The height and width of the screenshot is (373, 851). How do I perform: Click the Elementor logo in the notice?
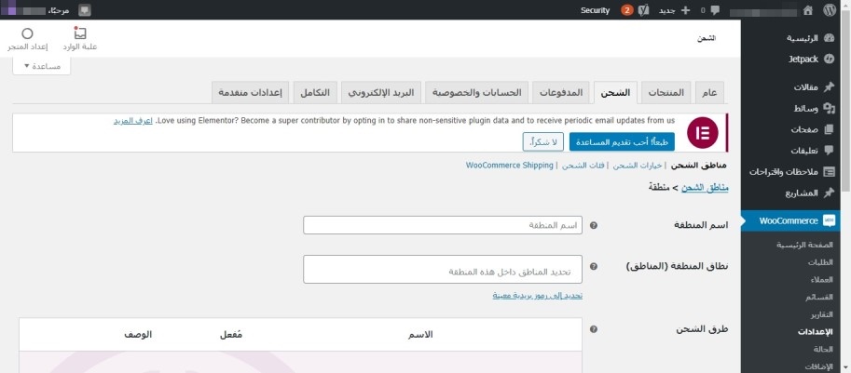point(701,133)
